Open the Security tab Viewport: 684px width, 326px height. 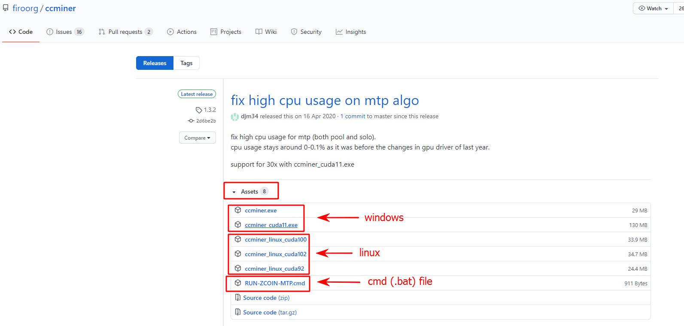click(x=306, y=32)
